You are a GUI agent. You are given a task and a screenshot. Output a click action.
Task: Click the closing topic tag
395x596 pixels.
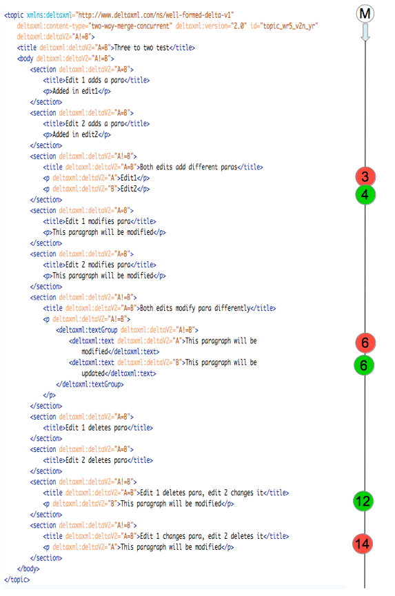pyautogui.click(x=17, y=579)
